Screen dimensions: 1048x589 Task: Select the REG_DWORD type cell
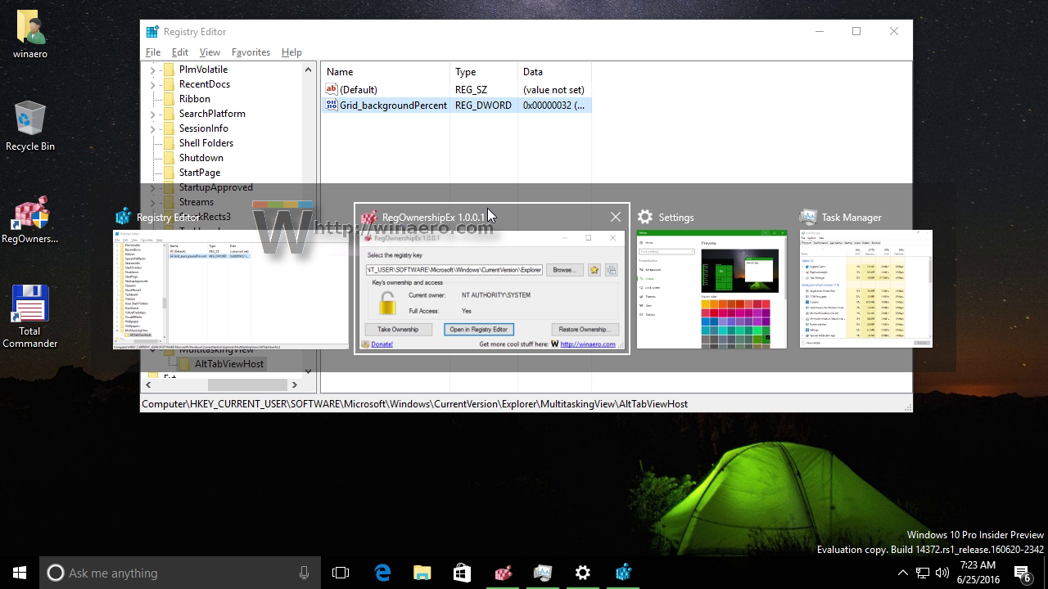tap(483, 106)
